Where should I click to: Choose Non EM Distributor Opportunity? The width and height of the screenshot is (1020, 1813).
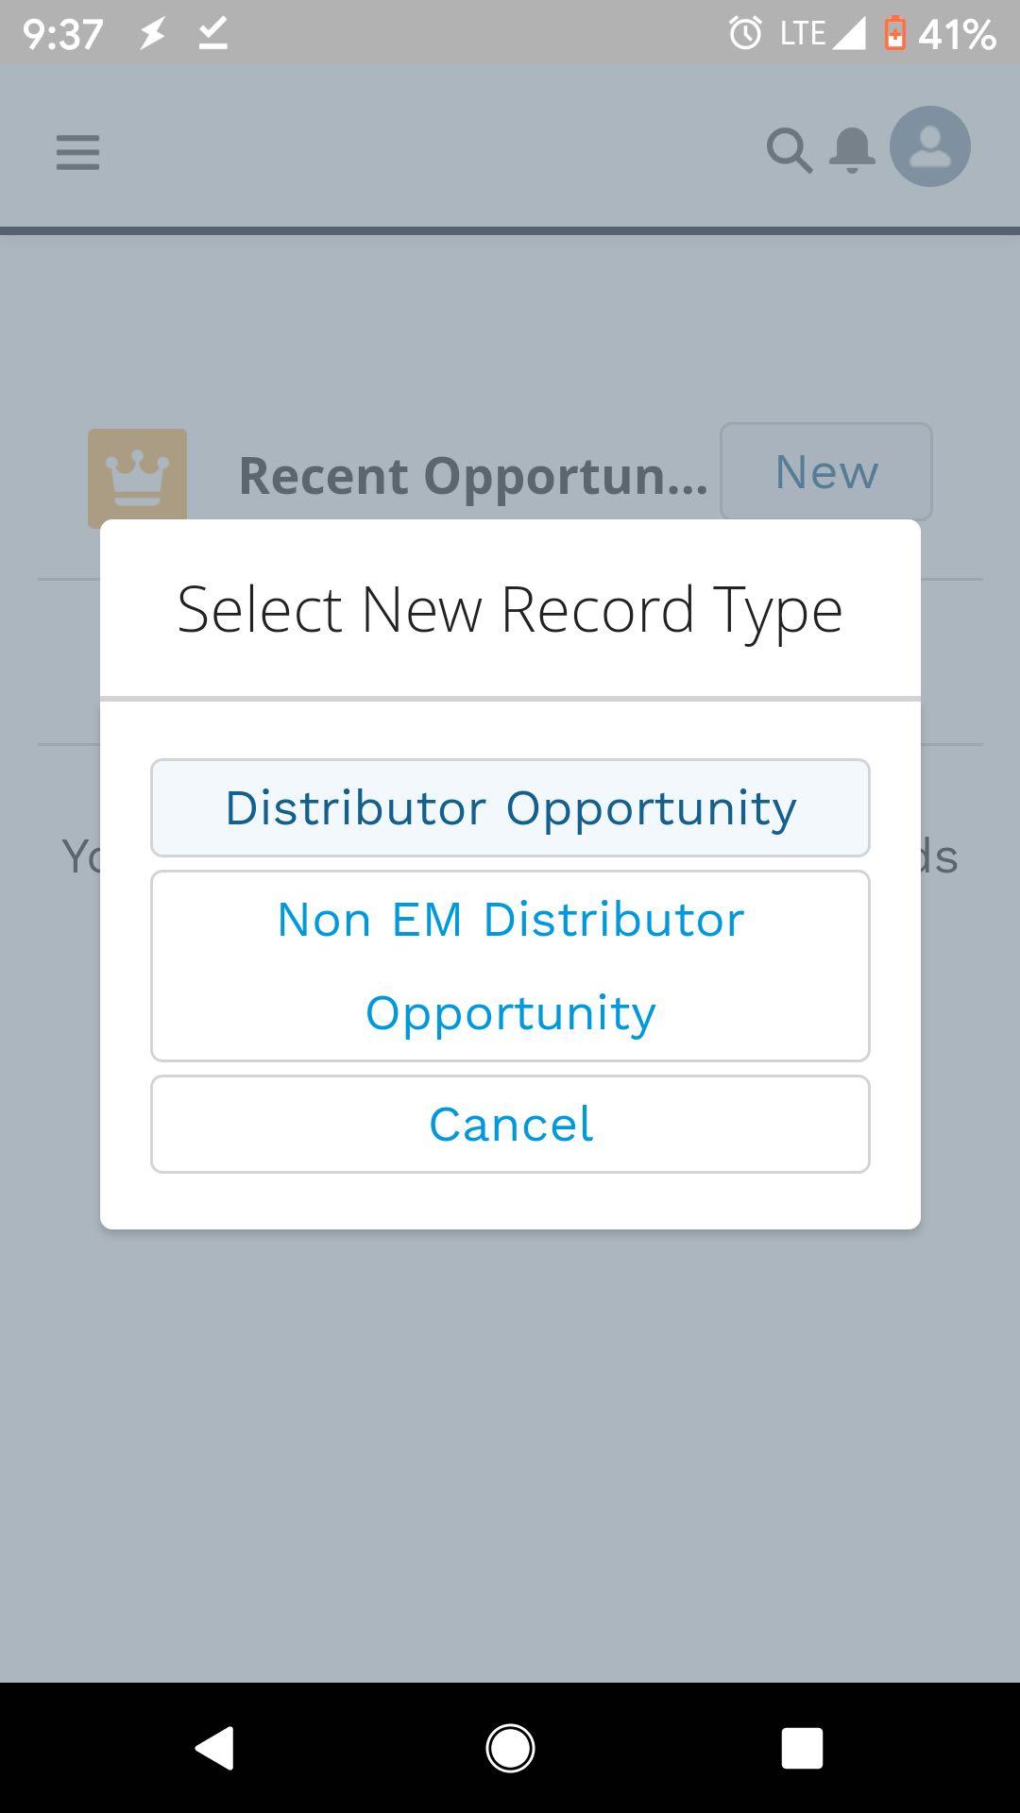pyautogui.click(x=510, y=966)
